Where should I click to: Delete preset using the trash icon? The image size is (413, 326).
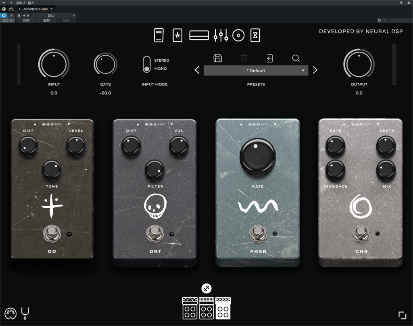[244, 58]
